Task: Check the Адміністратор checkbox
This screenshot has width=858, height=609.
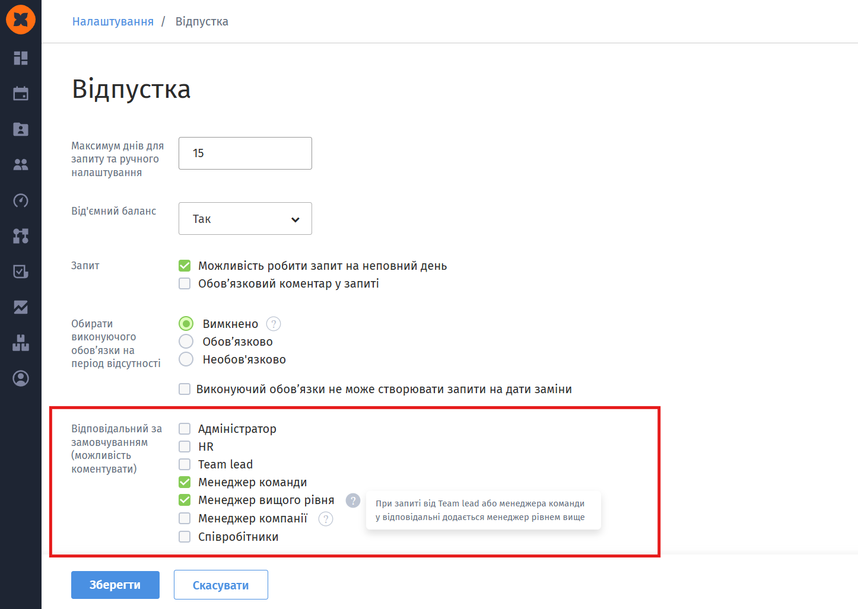Action: click(185, 429)
